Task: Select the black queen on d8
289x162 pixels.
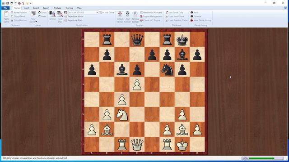Action: point(137,39)
